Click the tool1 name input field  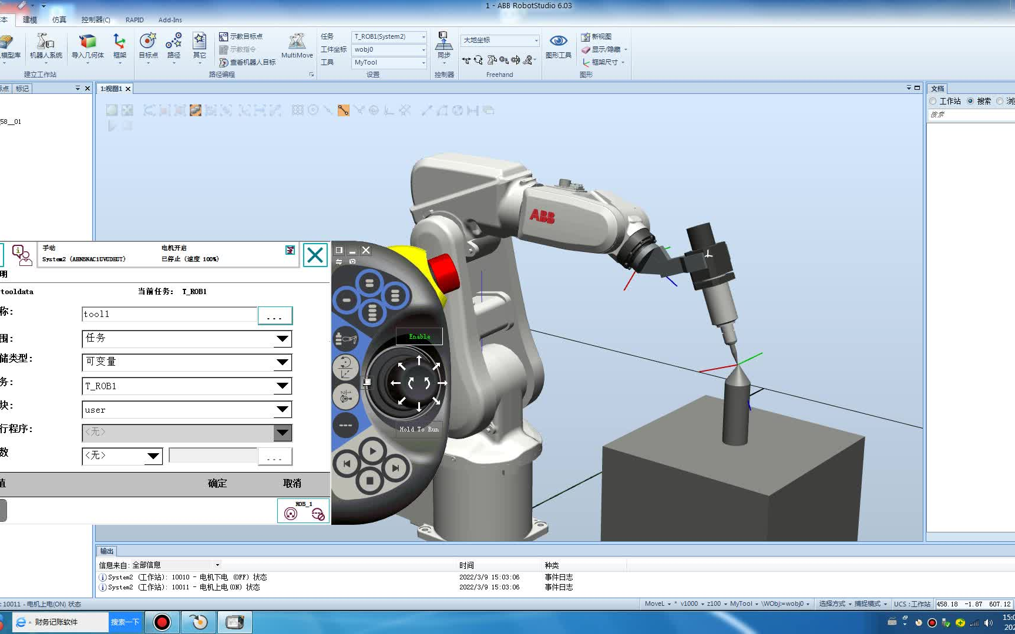169,315
